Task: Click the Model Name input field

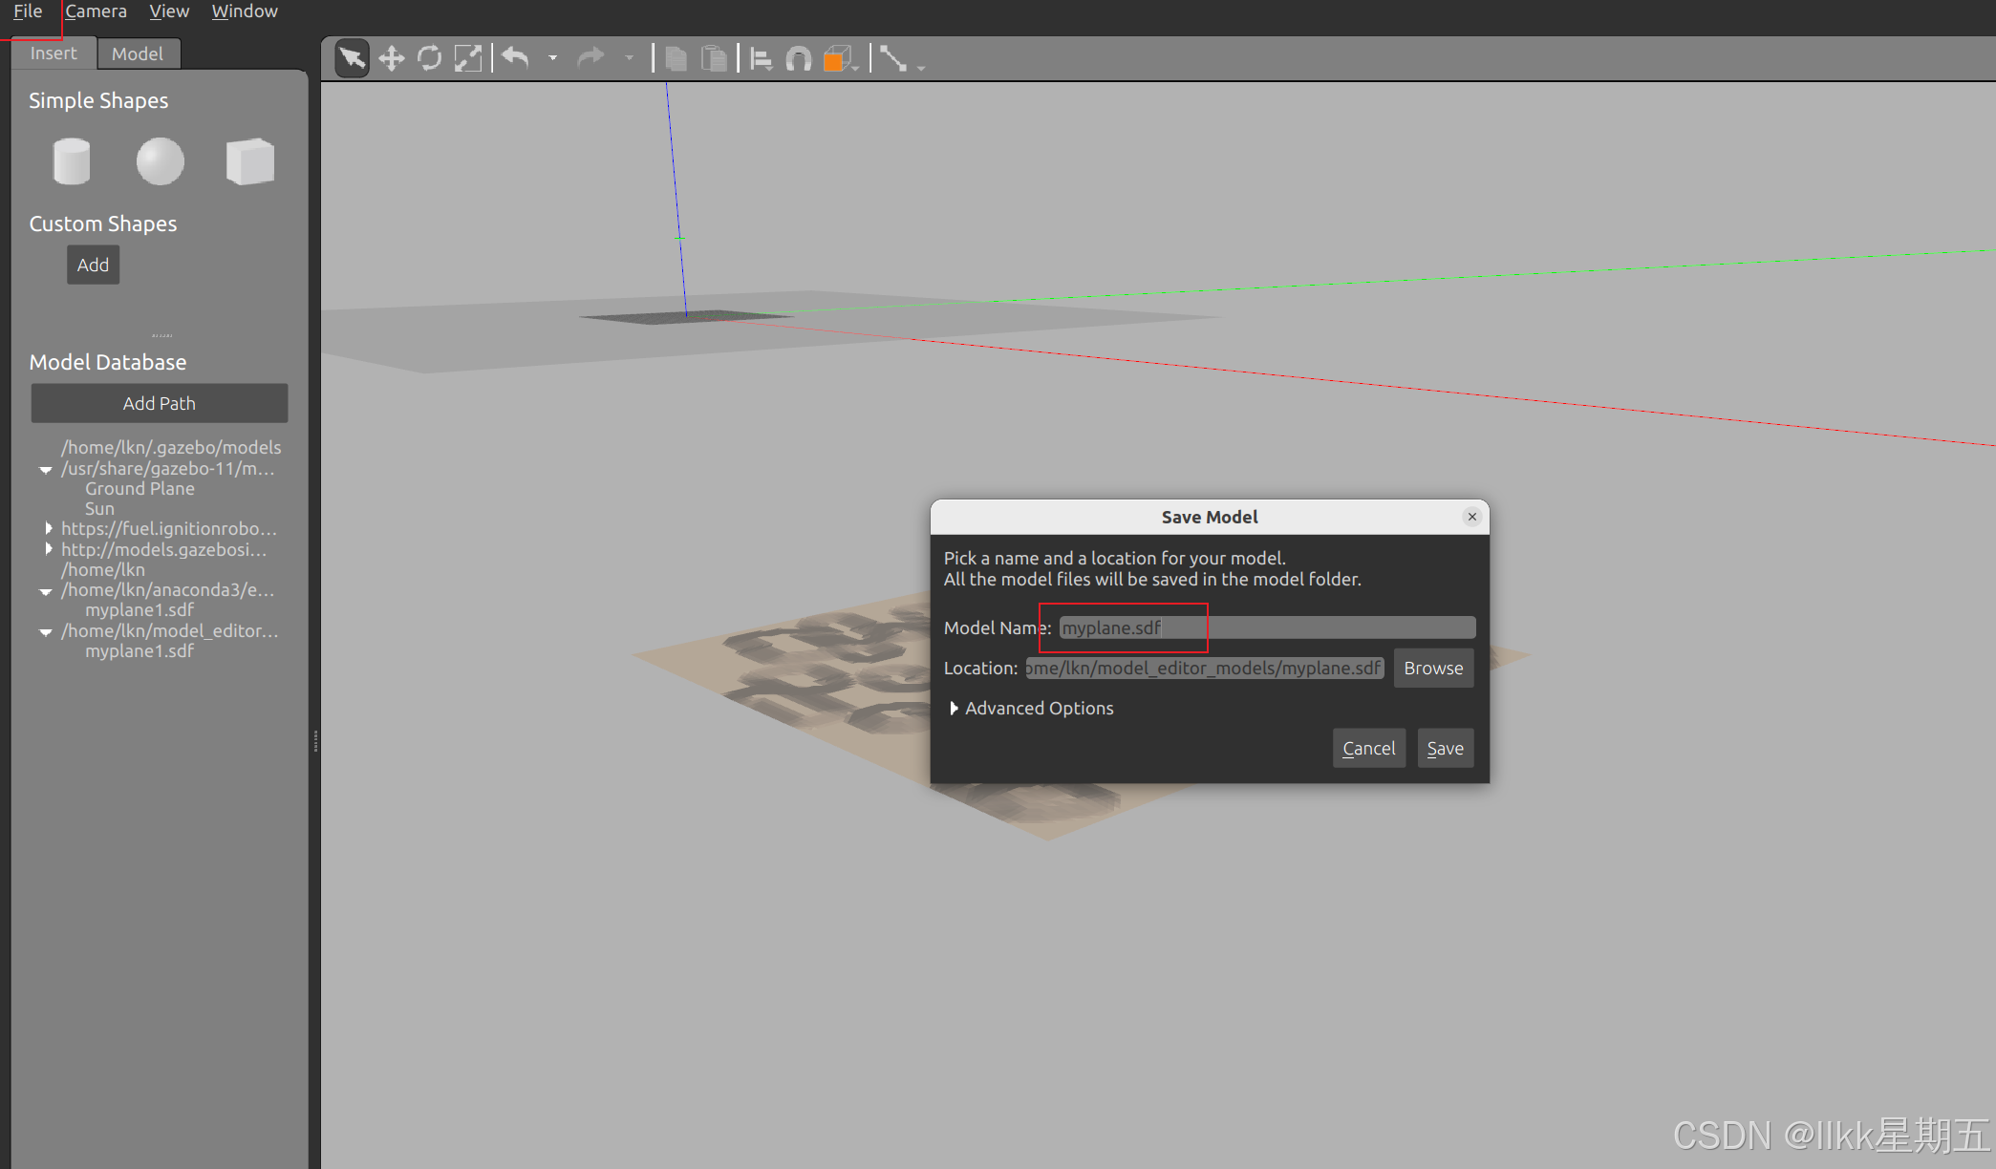Action: point(1267,627)
